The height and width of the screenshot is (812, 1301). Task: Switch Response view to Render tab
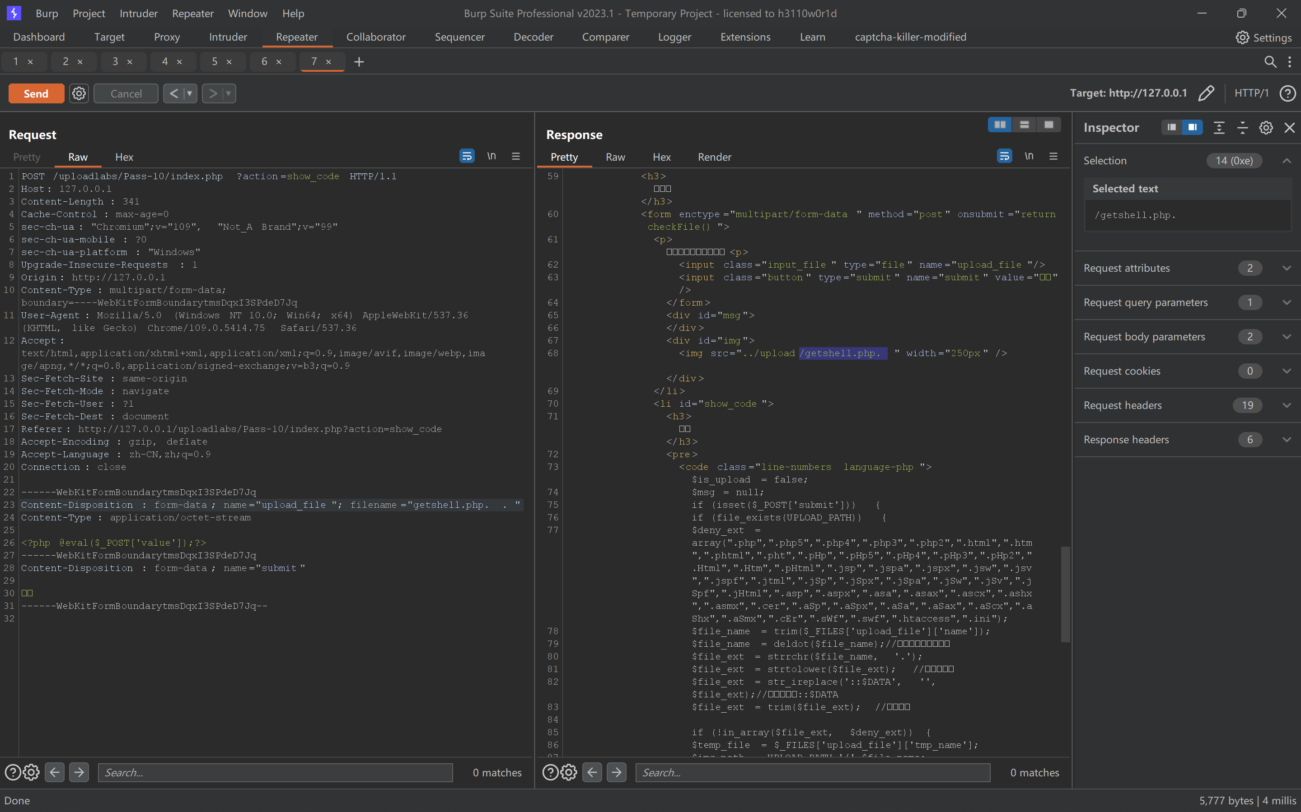pos(714,157)
